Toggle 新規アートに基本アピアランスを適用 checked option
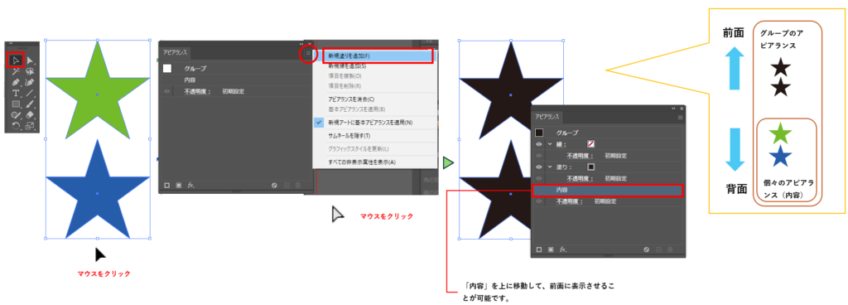Screen dimensions: 848x305 pyautogui.click(x=370, y=123)
